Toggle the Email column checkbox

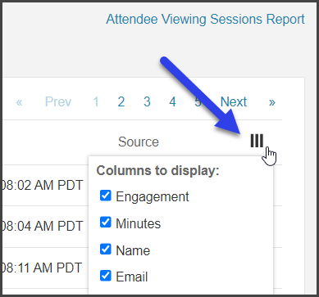106,276
